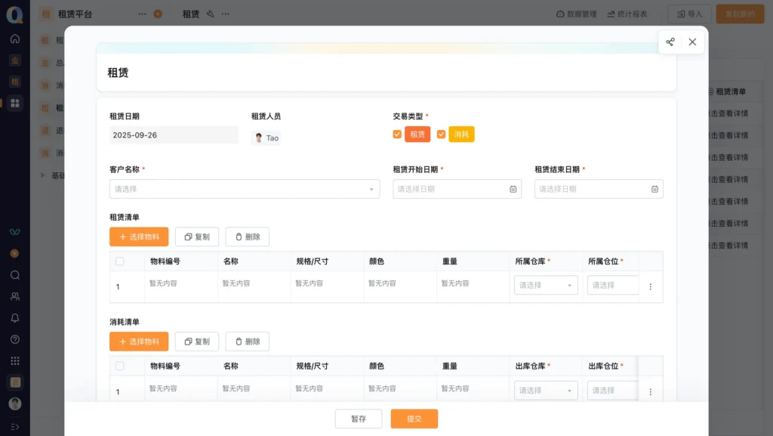Image resolution: width=773 pixels, height=436 pixels.
Task: Click the 暂存 button
Action: coord(359,419)
